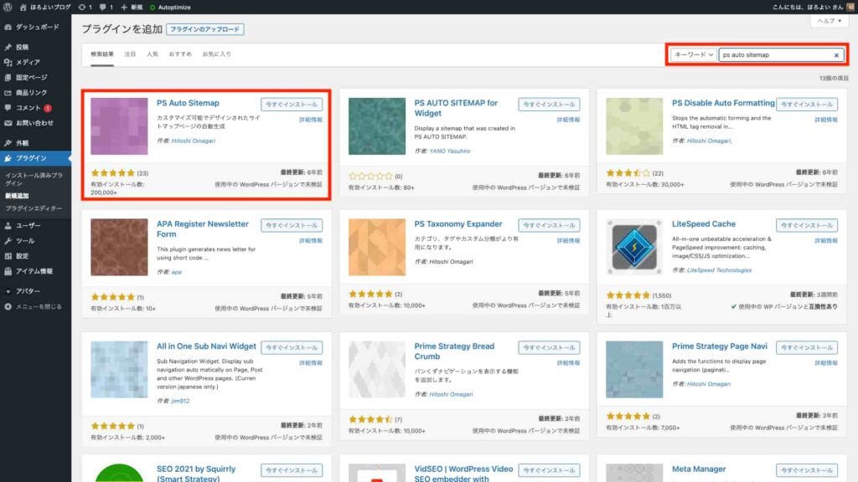Image resolution: width=858 pixels, height=482 pixels.
Task: Open Prime Strategy Bread Crumb title link
Action: (454, 351)
